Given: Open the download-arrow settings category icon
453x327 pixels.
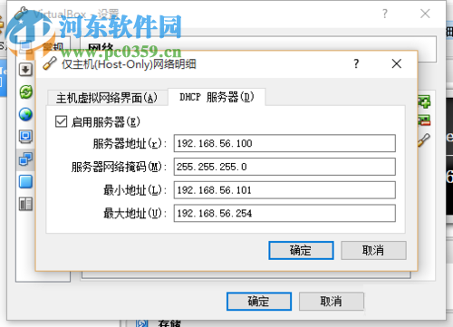Looking at the screenshot, I should coord(25,70).
